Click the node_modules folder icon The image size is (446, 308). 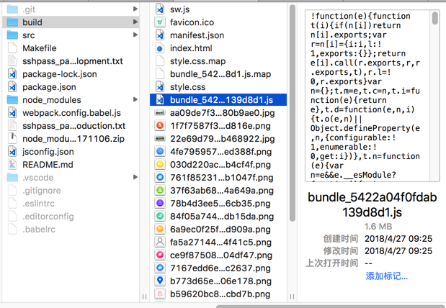(12, 100)
